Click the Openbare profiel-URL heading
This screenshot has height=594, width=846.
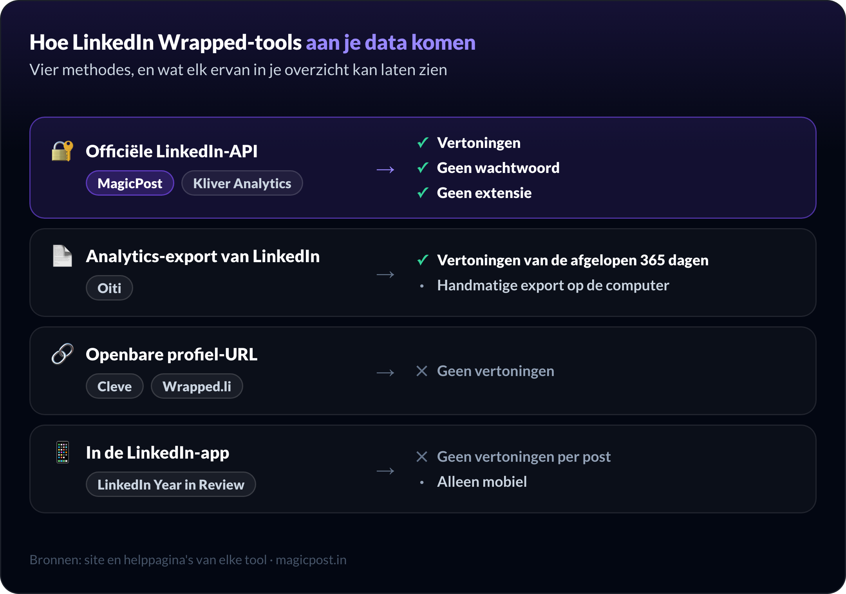[172, 355]
